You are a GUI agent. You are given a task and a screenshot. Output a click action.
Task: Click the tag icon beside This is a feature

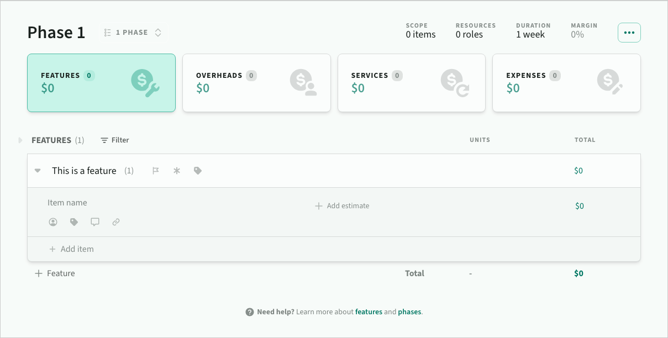(x=198, y=171)
